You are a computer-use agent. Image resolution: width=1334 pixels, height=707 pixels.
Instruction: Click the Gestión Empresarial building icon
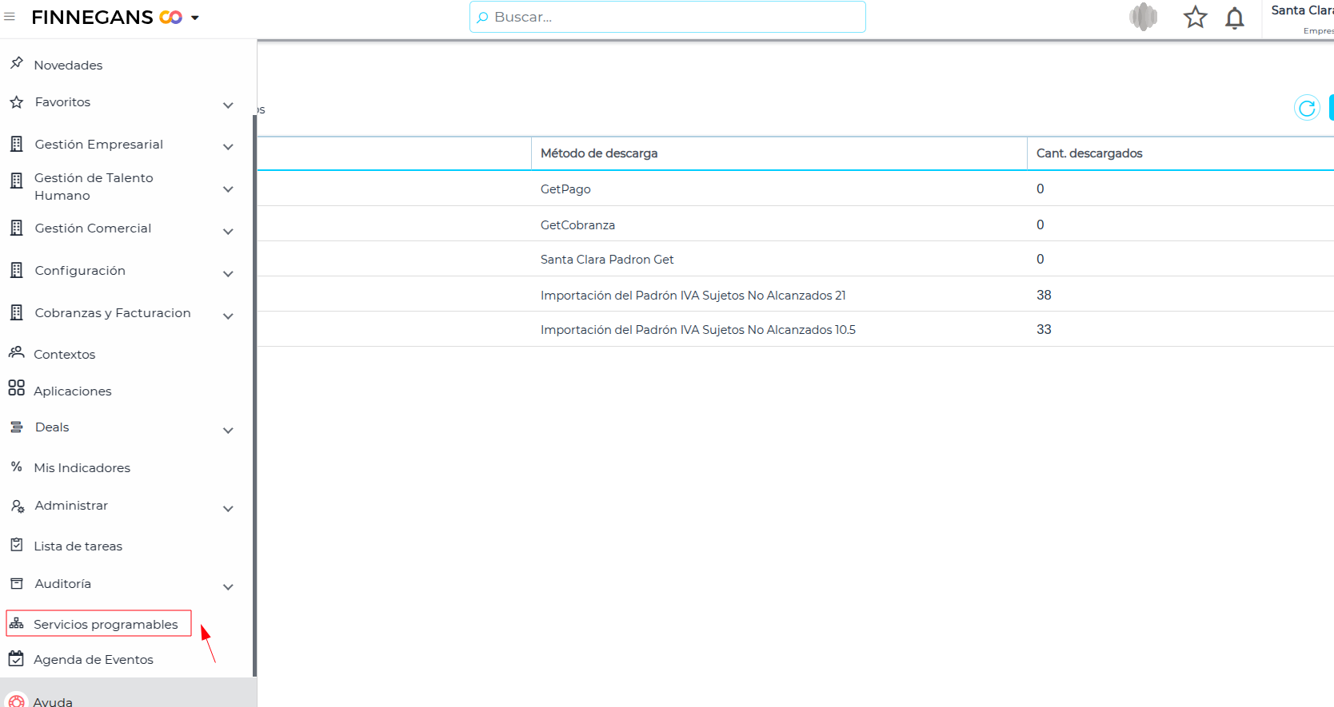coord(16,144)
